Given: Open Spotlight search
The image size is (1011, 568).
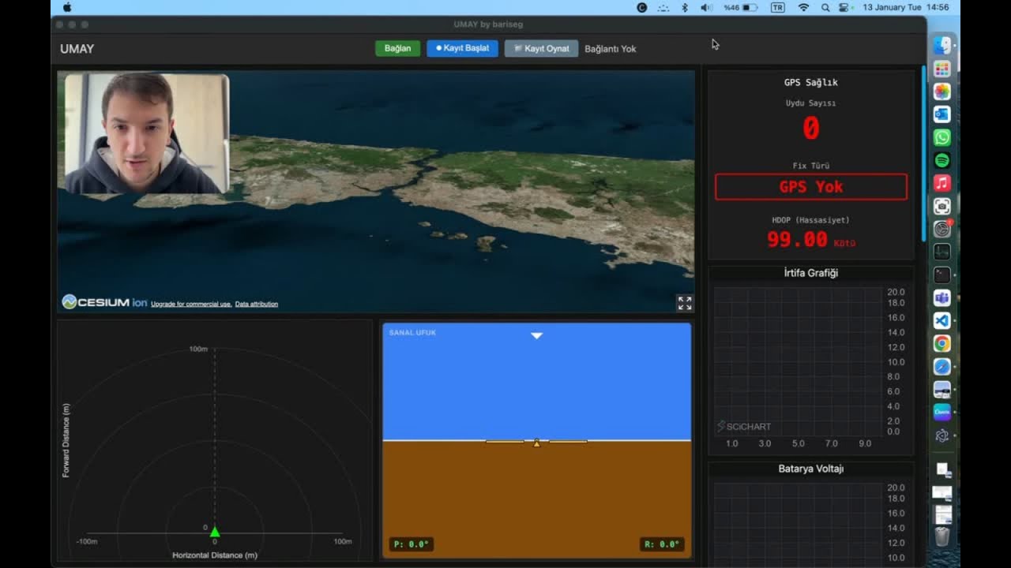Looking at the screenshot, I should coord(825,7).
